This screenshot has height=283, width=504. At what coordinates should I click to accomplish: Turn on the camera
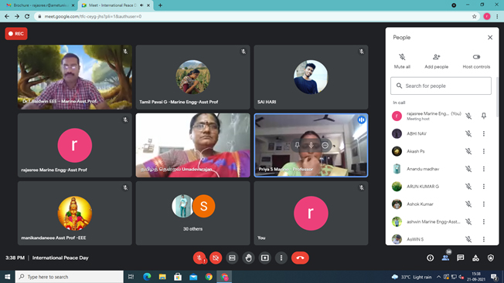click(x=216, y=258)
